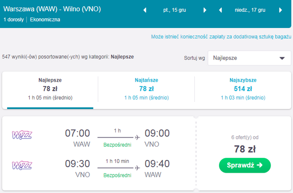Click the return date 'niedz., 17 gru'
This screenshot has width=293, height=193.
251,10
